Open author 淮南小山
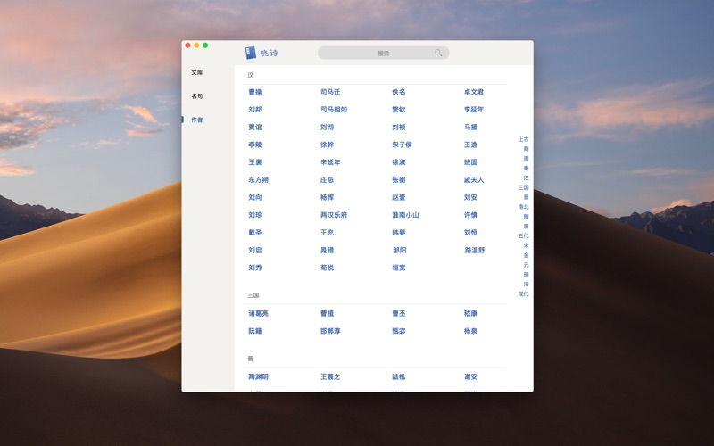The width and height of the screenshot is (714, 446). click(x=405, y=215)
